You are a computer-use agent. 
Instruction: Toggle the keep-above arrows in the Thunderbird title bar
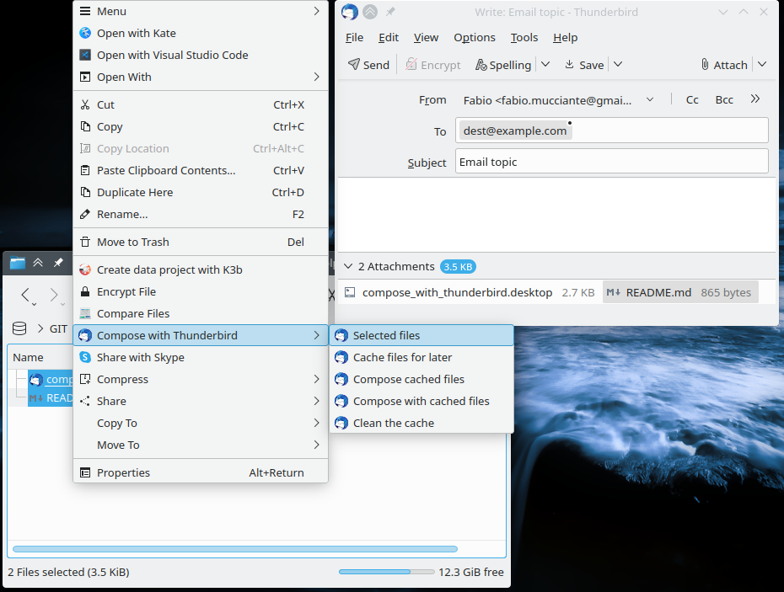tap(370, 12)
